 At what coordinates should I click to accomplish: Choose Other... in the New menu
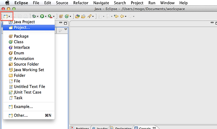coord(29,115)
